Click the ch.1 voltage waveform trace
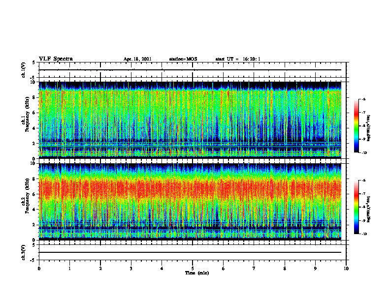The width and height of the screenshot is (390, 301). pyautogui.click(x=190, y=70)
